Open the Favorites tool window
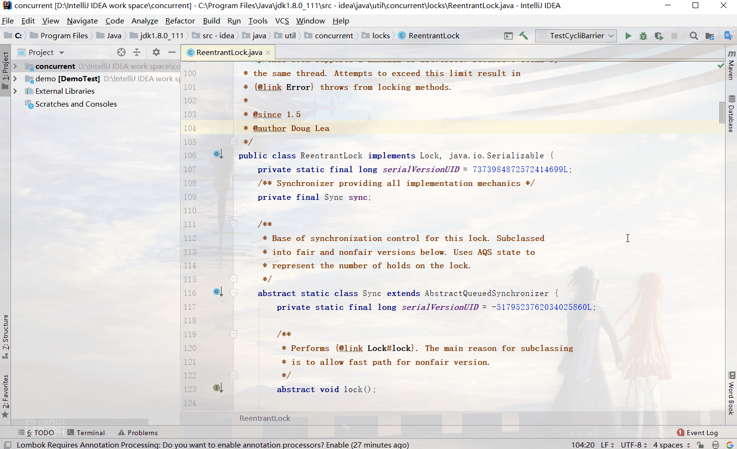This screenshot has height=449, width=737. coord(5,396)
